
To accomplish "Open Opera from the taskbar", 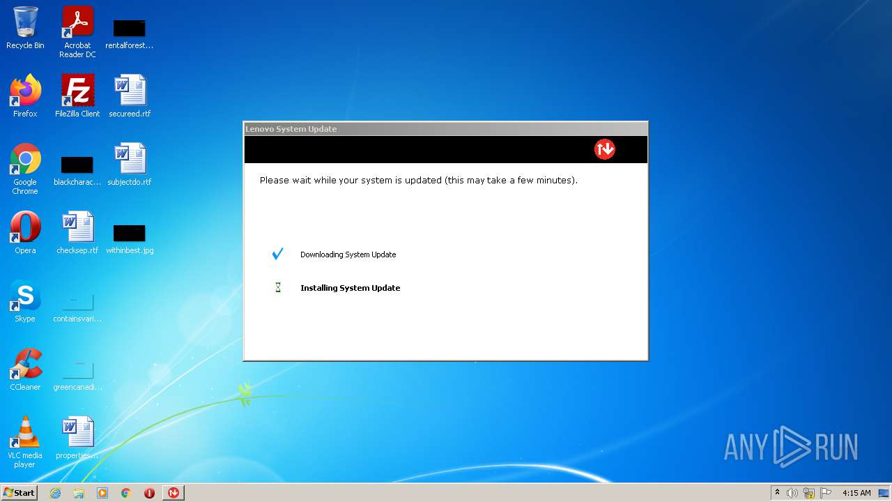I will click(149, 493).
